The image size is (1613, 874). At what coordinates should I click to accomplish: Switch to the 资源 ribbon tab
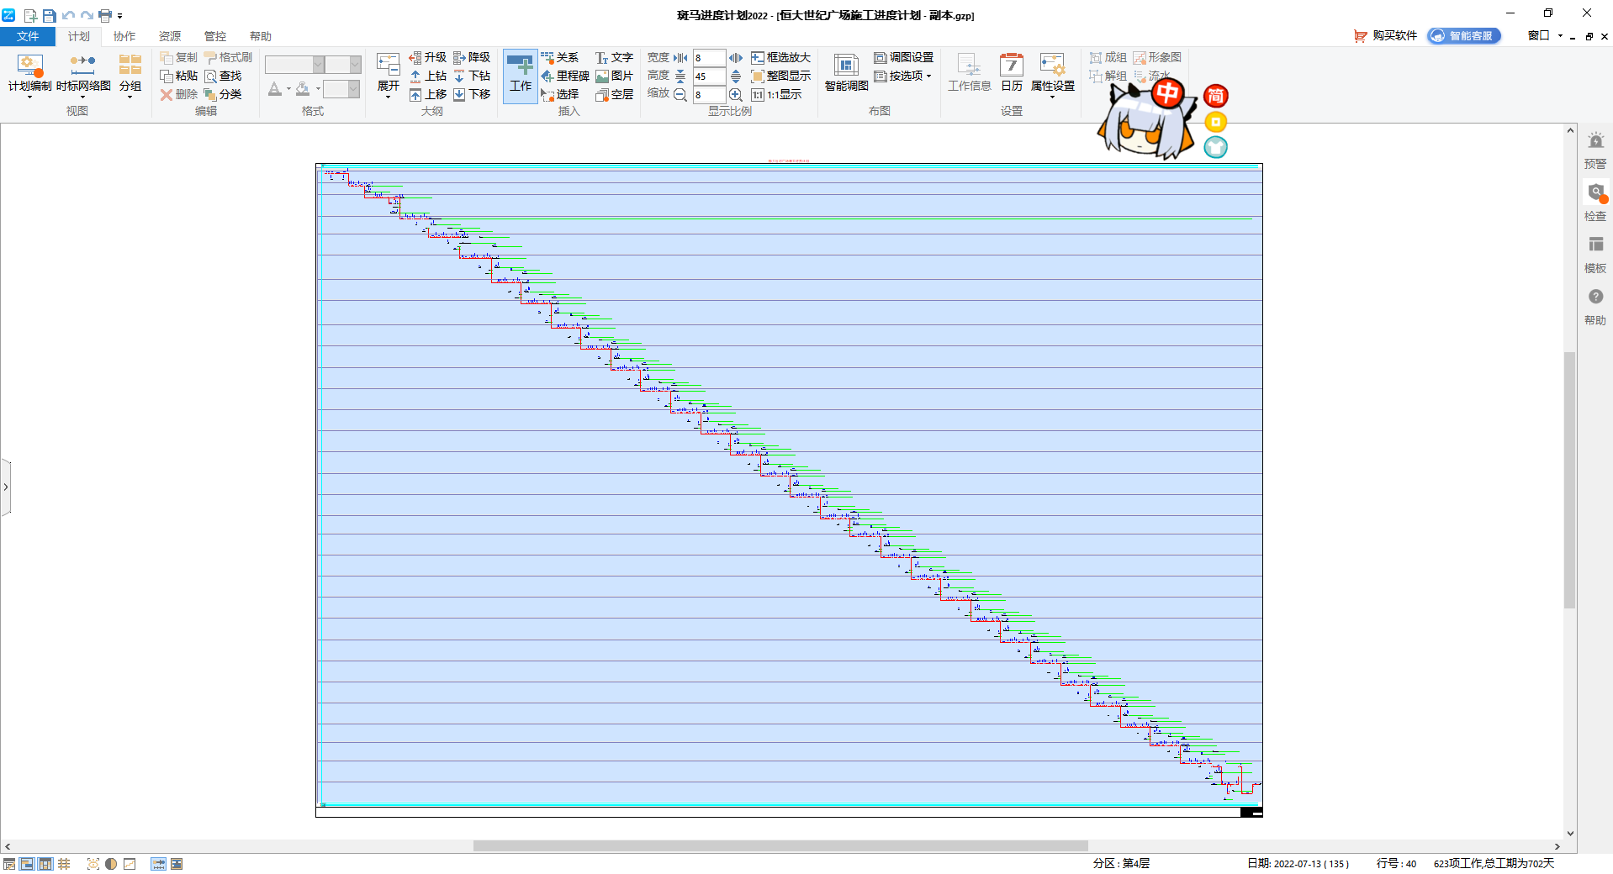pos(170,36)
